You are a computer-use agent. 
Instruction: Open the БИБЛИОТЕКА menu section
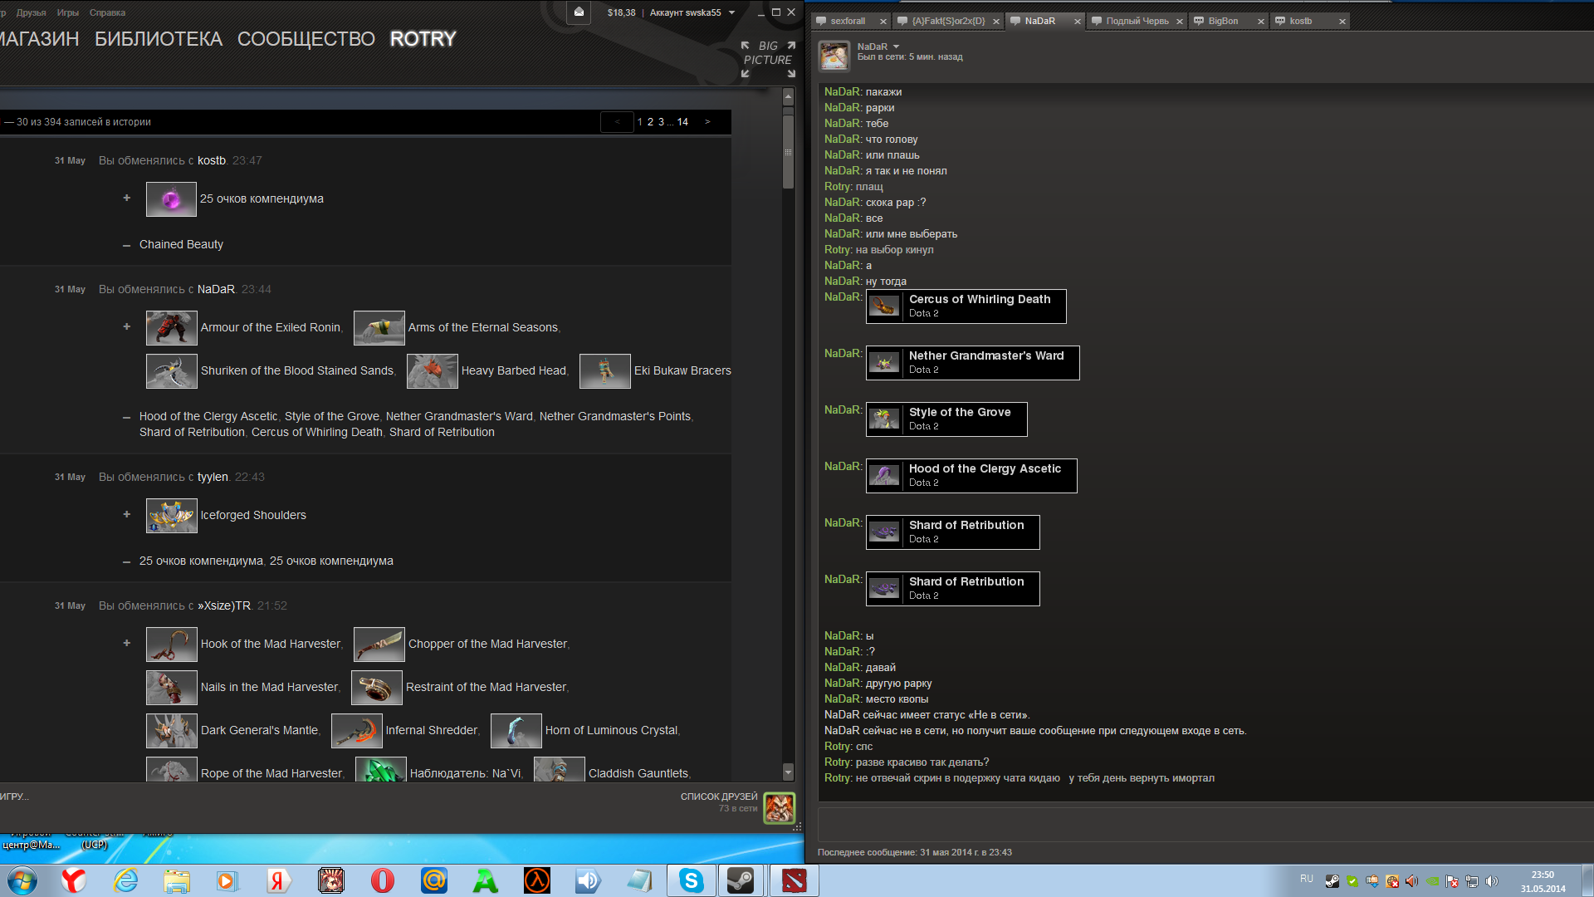158,39
